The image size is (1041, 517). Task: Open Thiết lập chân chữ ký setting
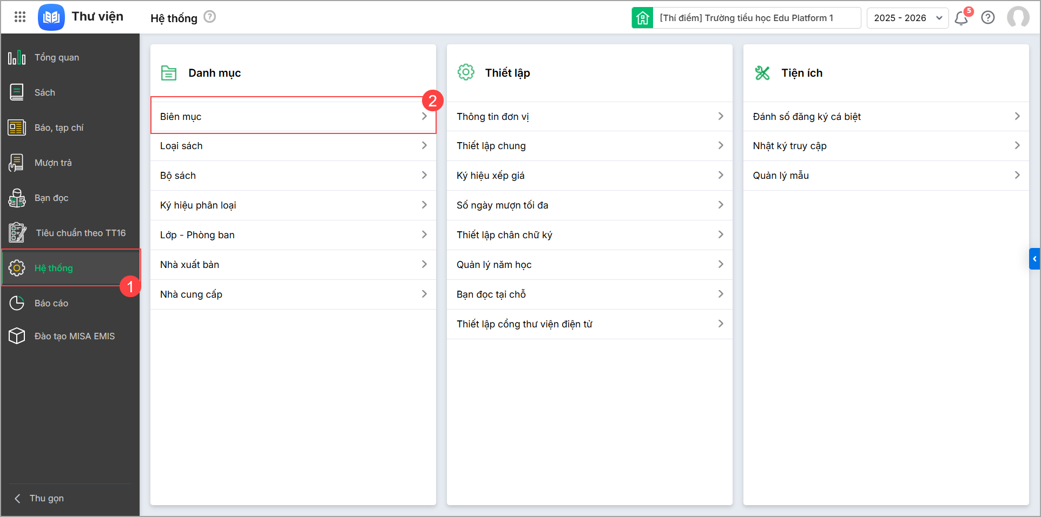tap(589, 235)
